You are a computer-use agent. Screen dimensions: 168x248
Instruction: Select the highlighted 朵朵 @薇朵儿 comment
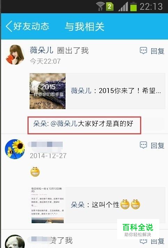tap(84, 125)
